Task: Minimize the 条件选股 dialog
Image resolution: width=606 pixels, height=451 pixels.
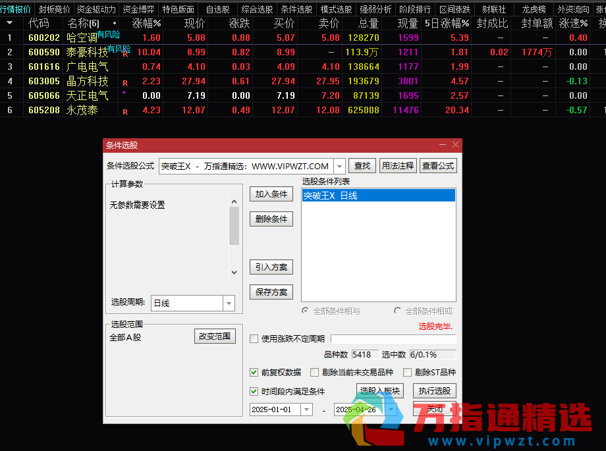Action: pyautogui.click(x=441, y=145)
